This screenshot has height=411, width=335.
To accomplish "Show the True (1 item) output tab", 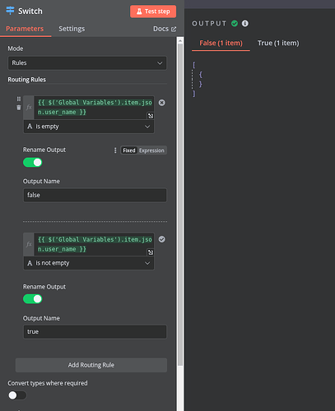I will point(278,43).
